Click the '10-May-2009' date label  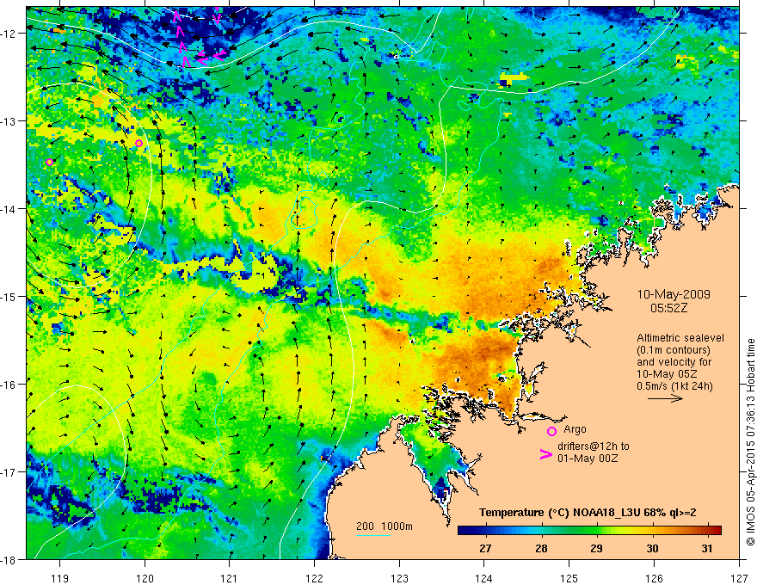click(x=674, y=294)
